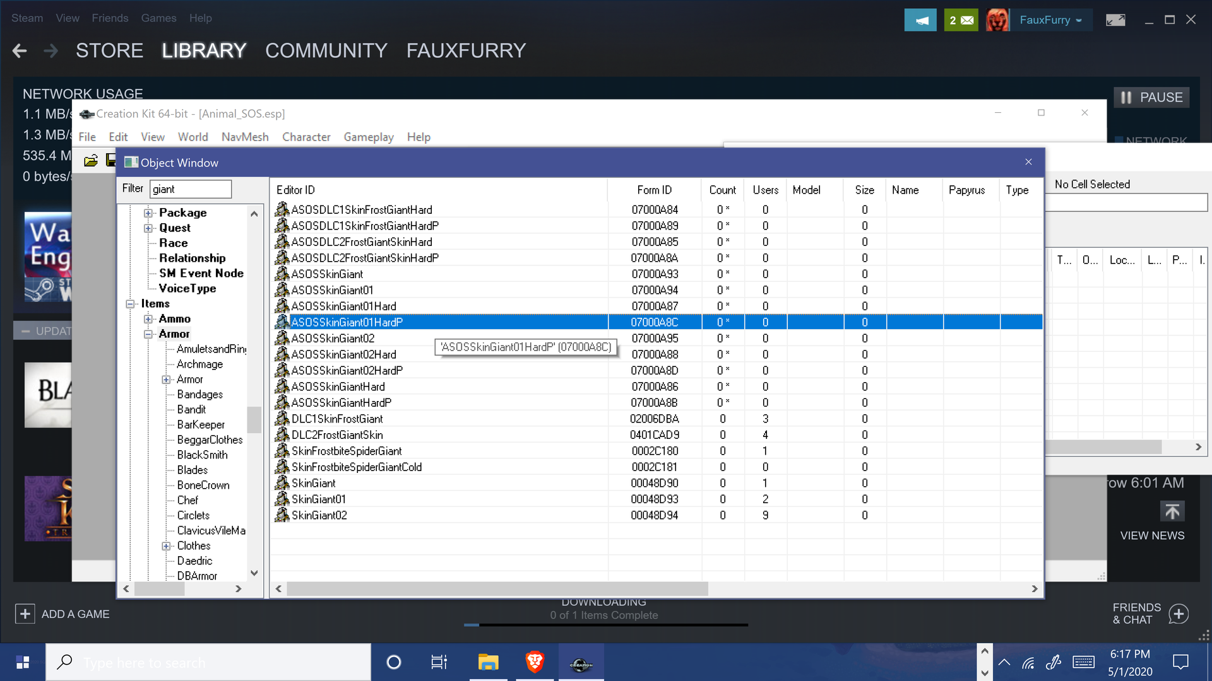Click the Steam Help menu
Screen dimensions: 1212x681
click(200, 18)
